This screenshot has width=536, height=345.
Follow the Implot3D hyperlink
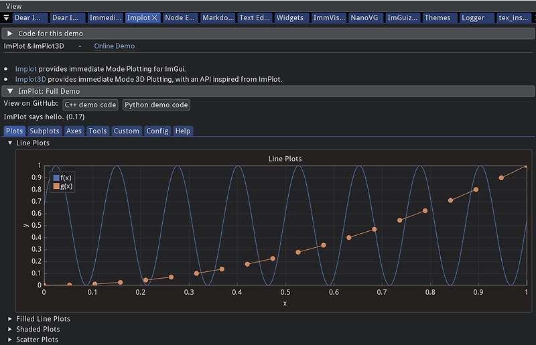[30, 79]
